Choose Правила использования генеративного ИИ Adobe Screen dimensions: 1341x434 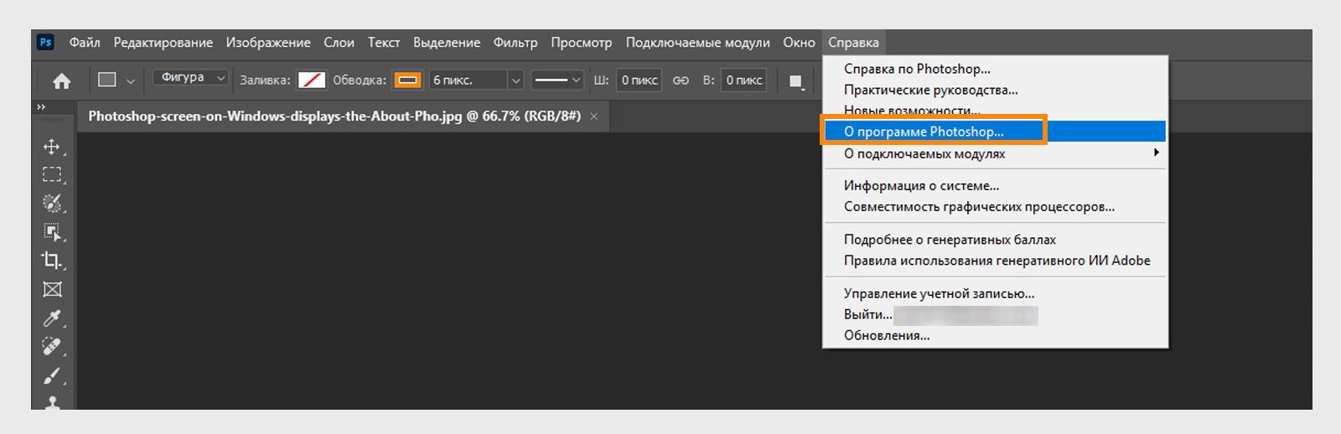[x=995, y=261]
